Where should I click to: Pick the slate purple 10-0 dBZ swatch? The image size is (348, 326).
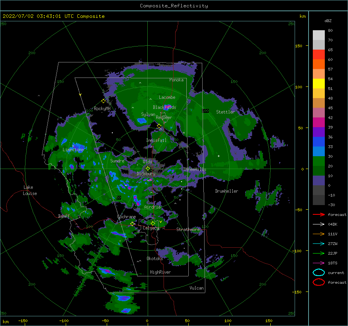coord(319,181)
